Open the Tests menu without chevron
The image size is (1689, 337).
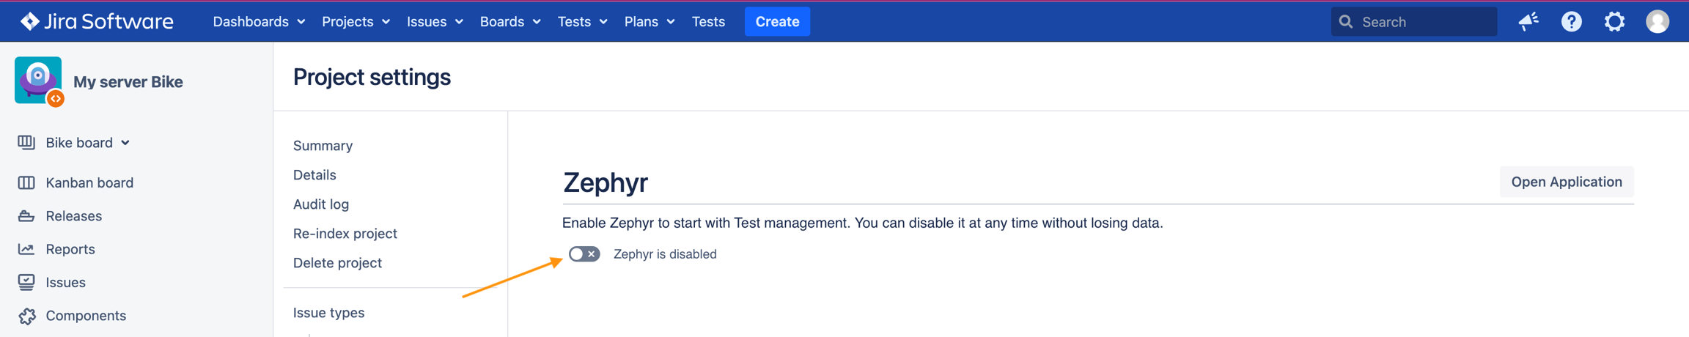[x=708, y=22]
